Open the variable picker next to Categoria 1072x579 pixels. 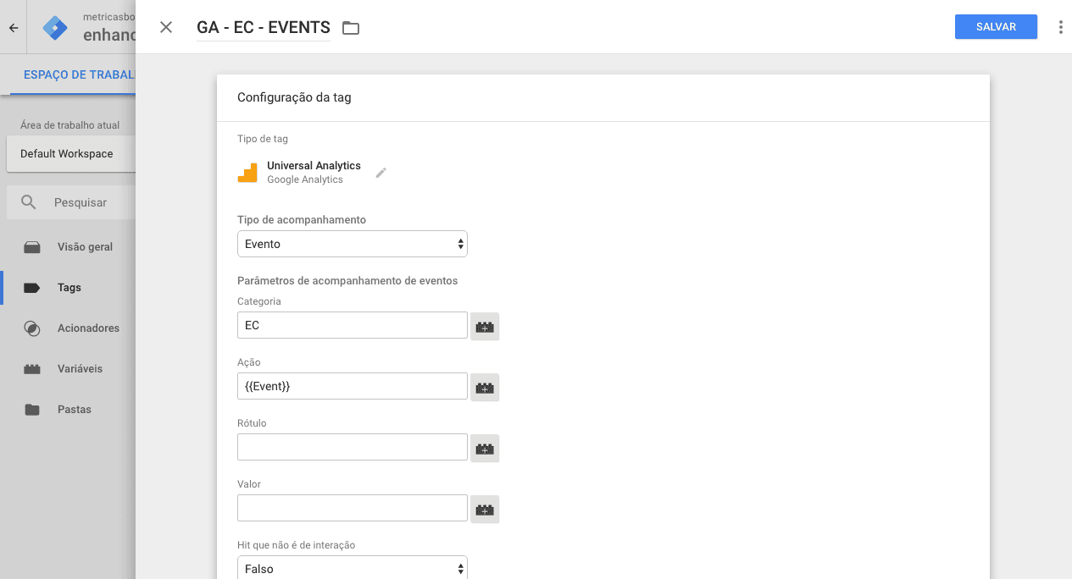[x=484, y=326]
